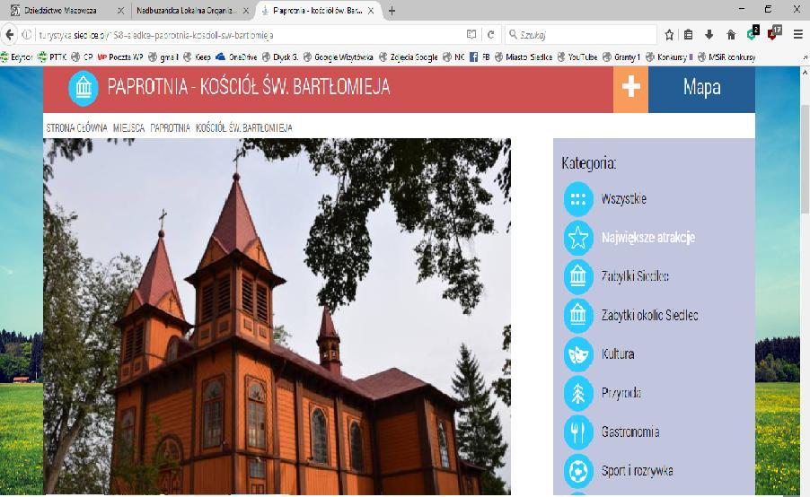Open site information icon in address bar
The height and width of the screenshot is (497, 810).
pos(27,35)
